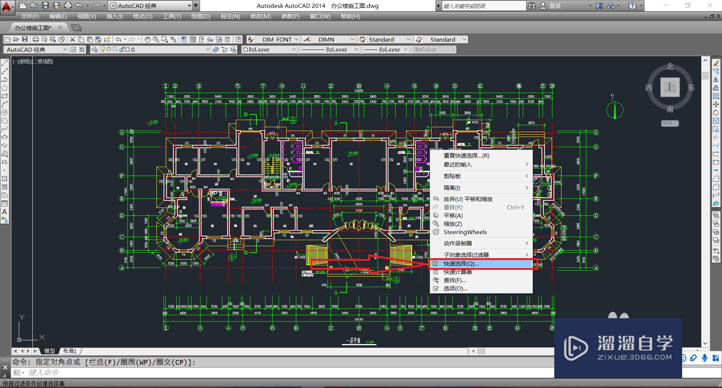Open the 标注(N) menu
This screenshot has width=722, height=388.
click(x=230, y=17)
